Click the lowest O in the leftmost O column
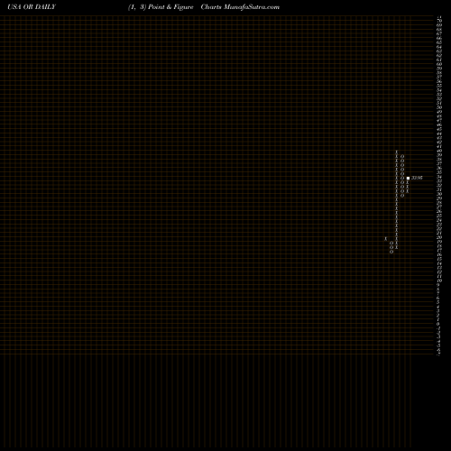Screen dimensions: 451x451 click(x=391, y=252)
